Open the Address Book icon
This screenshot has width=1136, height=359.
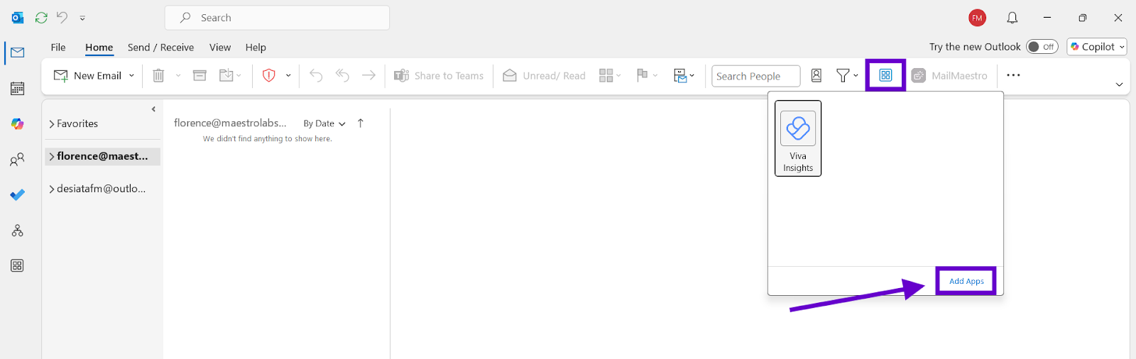[x=816, y=75]
